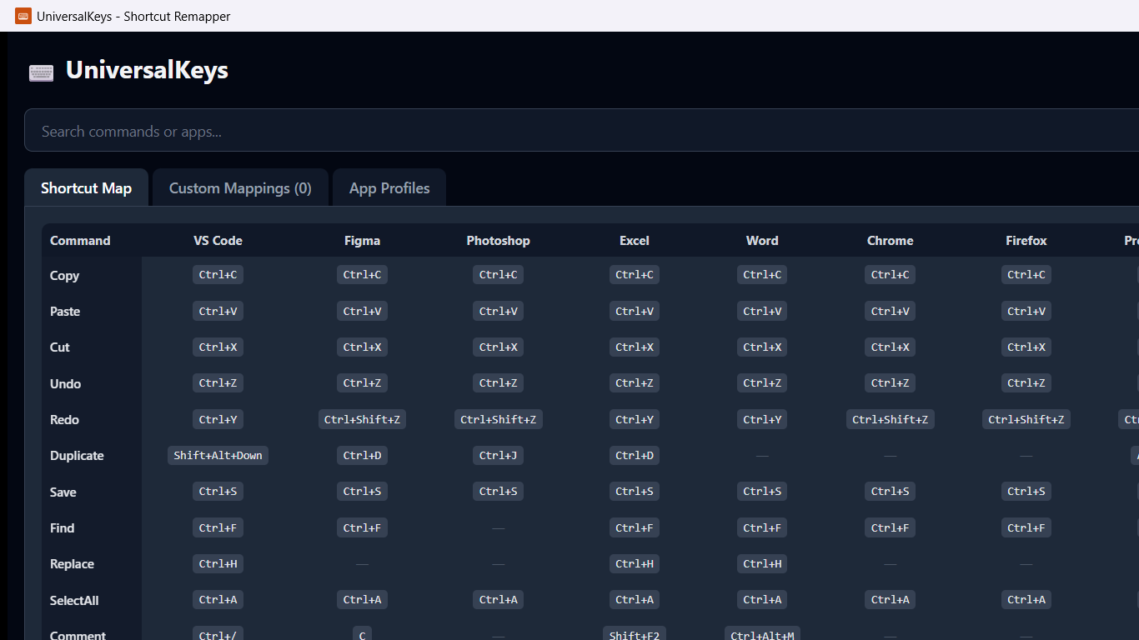Click Ctrl+Shift+Z Redo shortcut for Chrome
The height and width of the screenshot is (640, 1139).
pos(890,419)
